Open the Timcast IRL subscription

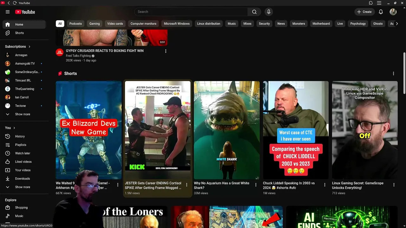point(24,80)
